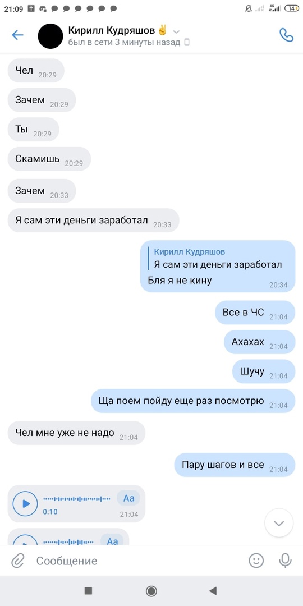Play the 0:10 voice message
Screen dimensions: 303x606
pyautogui.click(x=25, y=503)
